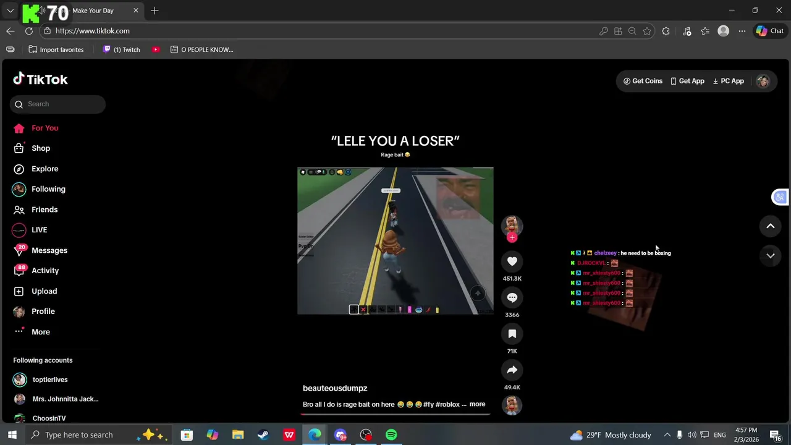Screen dimensions: 791x445
Task: Zoom out using the address bar magnifier
Action: [632, 31]
